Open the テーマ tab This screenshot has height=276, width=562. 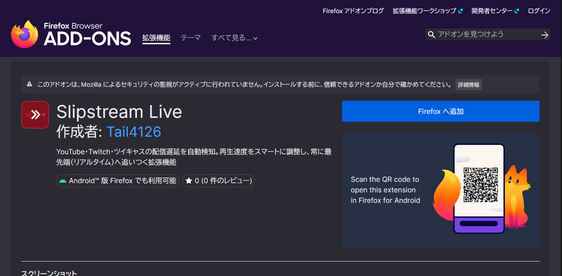(191, 38)
